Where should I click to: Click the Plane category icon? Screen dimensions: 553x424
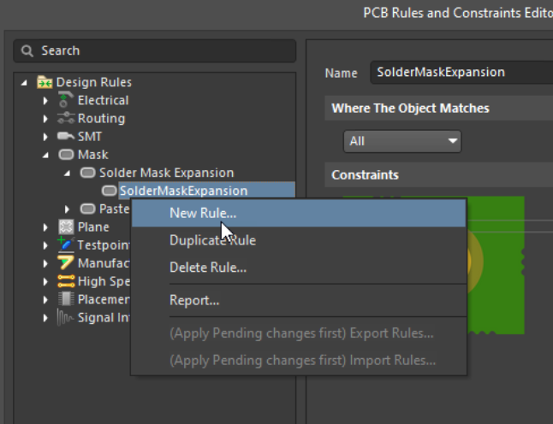(66, 227)
